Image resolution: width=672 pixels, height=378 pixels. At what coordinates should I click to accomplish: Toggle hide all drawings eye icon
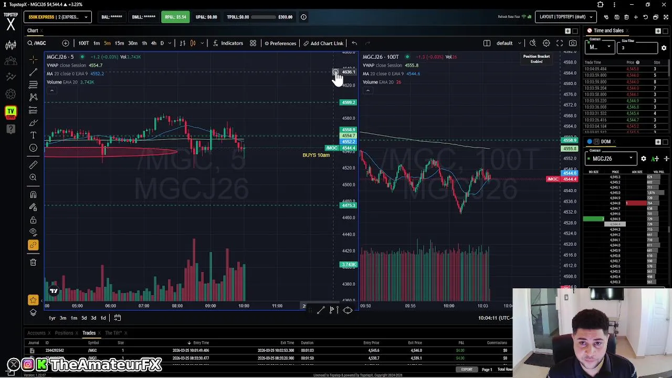33,233
